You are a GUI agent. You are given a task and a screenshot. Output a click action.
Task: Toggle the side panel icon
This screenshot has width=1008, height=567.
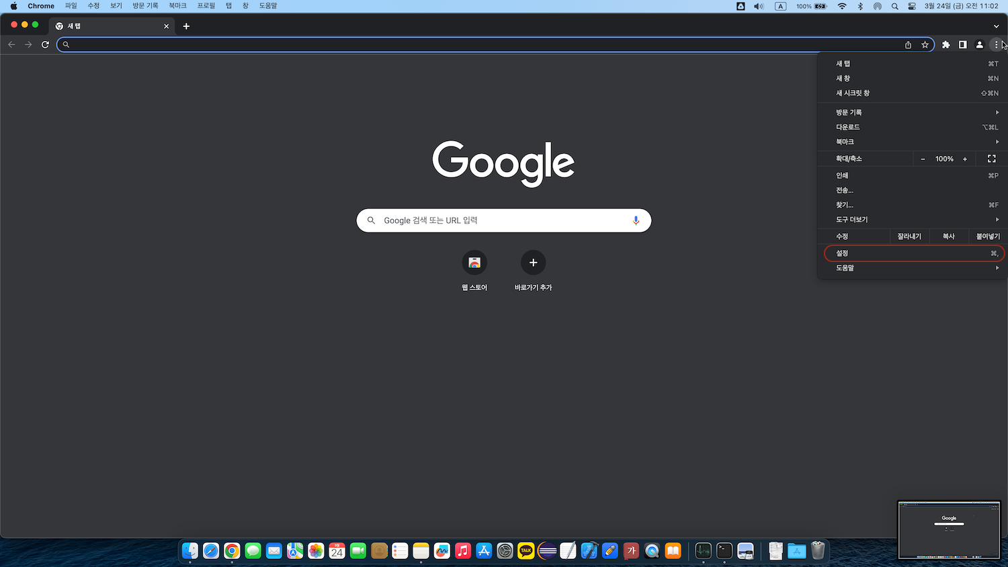click(x=963, y=44)
